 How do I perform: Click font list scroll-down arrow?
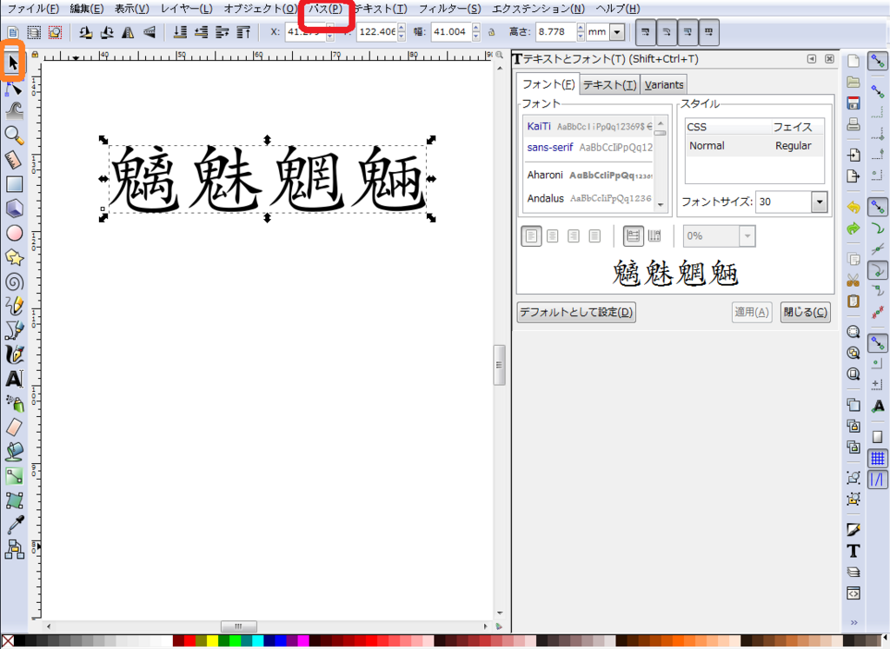click(x=661, y=204)
